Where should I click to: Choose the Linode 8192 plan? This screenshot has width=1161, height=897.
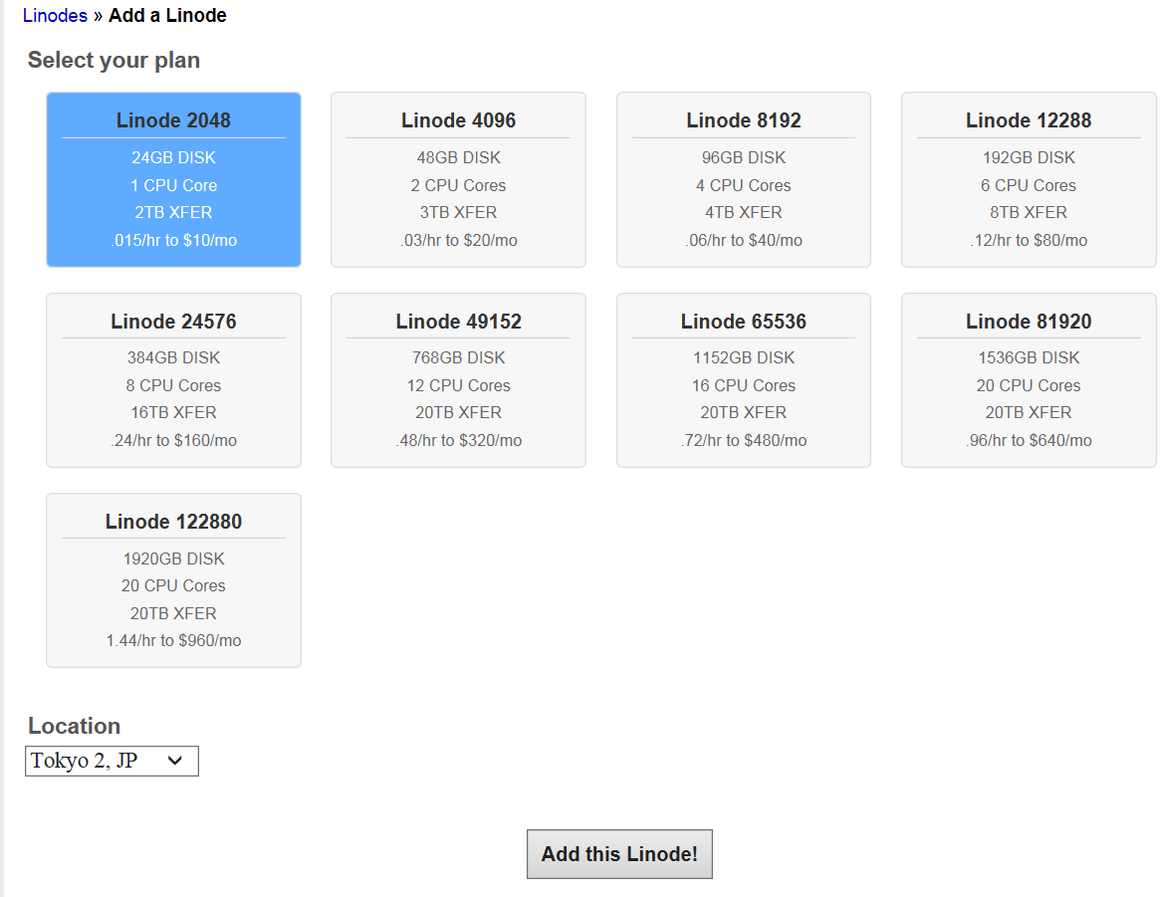(x=744, y=179)
